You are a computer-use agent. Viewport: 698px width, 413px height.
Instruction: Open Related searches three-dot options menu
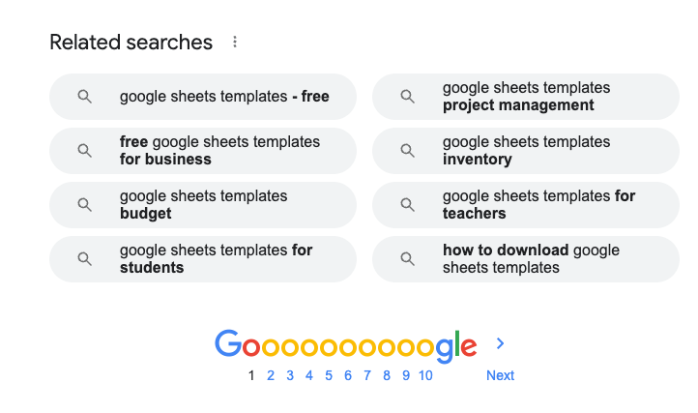[x=235, y=42]
